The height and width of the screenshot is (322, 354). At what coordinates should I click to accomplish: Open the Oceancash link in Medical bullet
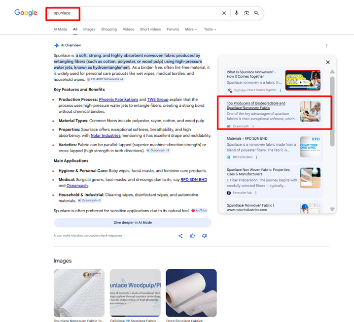pyautogui.click(x=77, y=186)
